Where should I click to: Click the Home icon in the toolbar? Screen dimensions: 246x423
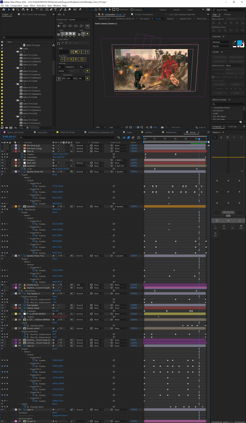pyautogui.click(x=4, y=9)
